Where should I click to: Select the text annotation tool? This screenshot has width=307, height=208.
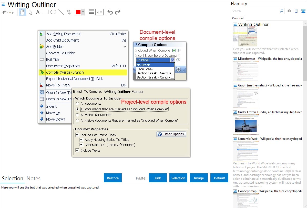38,12
